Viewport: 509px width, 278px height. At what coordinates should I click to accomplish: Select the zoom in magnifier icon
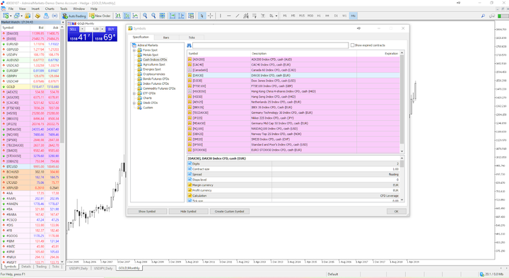pyautogui.click(x=145, y=16)
